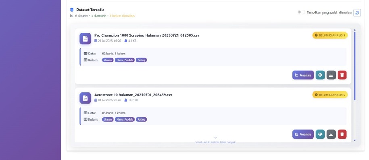The image size is (369, 160).
Task: Click '83 baris, 3 kolom' data info
Action: [114, 113]
